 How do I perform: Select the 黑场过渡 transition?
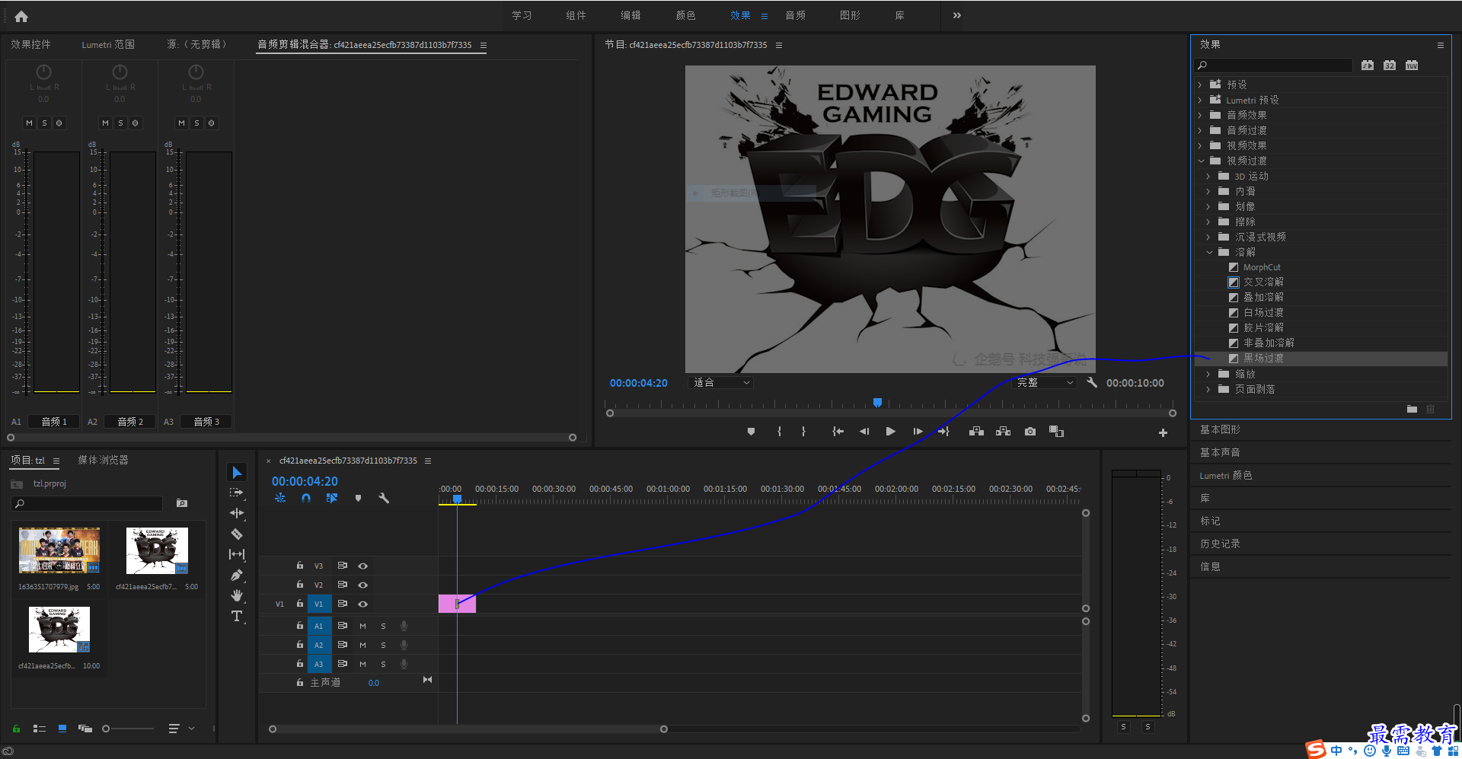click(1263, 358)
